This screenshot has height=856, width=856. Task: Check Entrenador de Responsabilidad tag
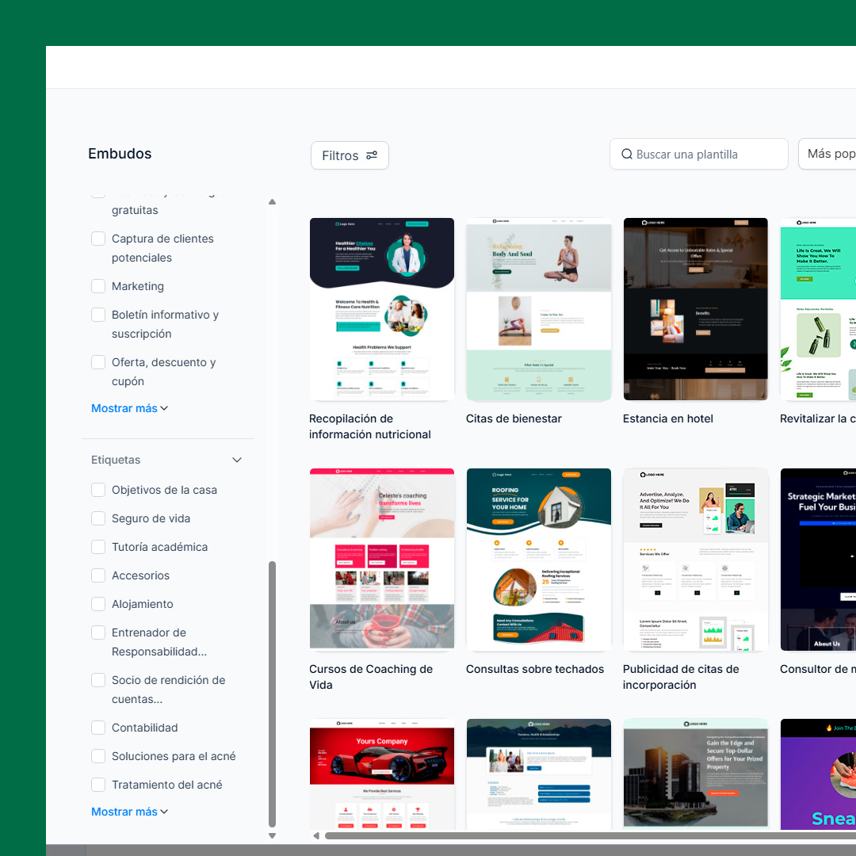click(98, 632)
